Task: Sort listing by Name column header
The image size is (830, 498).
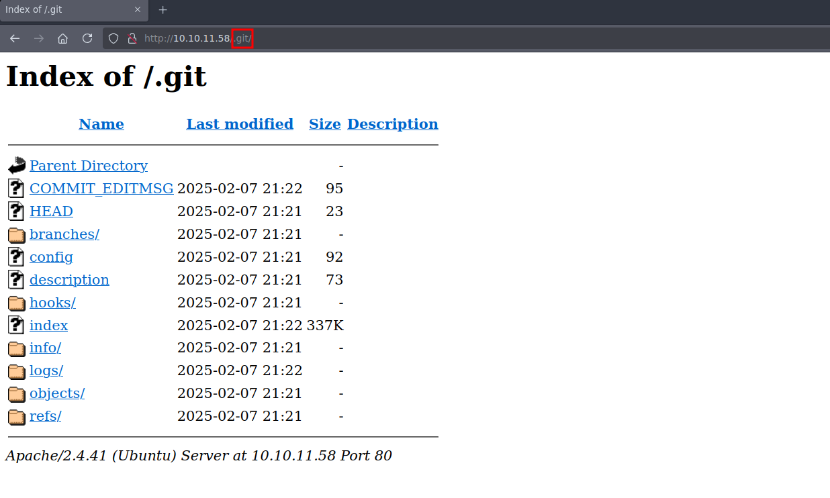Action: 101,124
